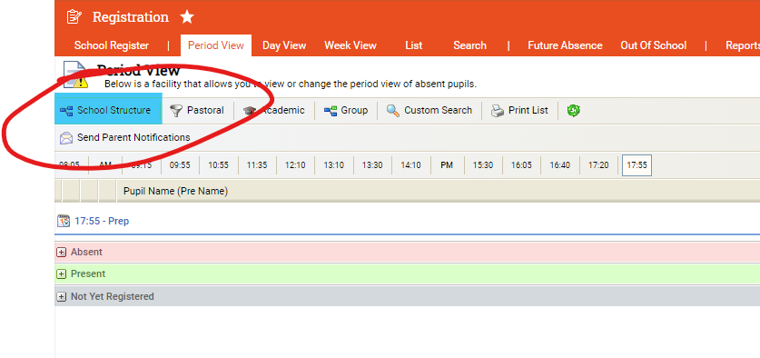Switch to the Day View tab
This screenshot has width=760, height=358.
pyautogui.click(x=284, y=45)
